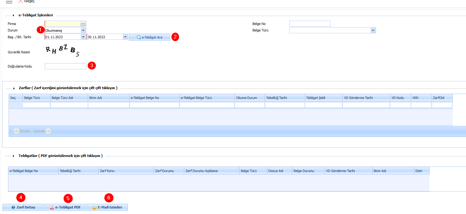Sort Tebligatlar by Tebellüğ Tarihi
This screenshot has height=214, width=466.
[x=78, y=171]
